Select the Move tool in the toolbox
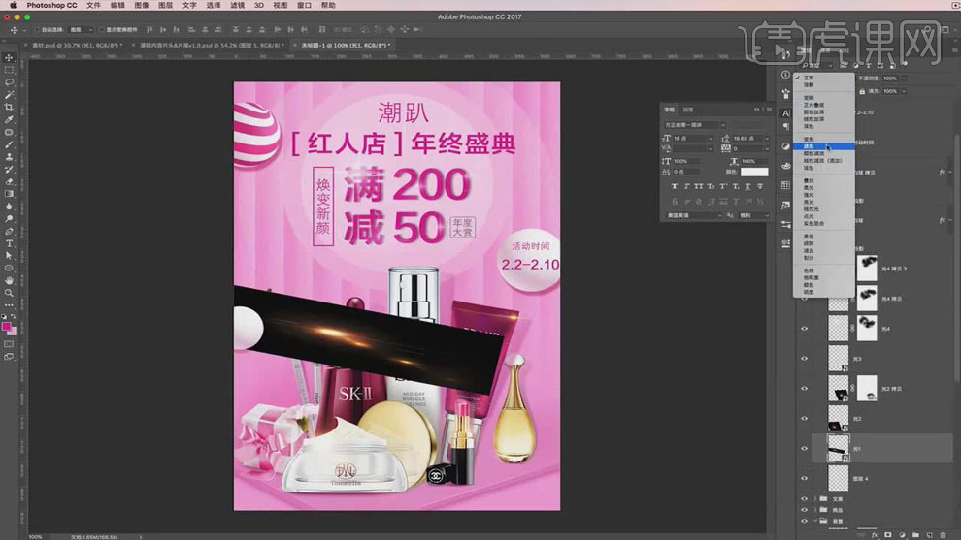Screen dimensions: 961x540 click(9, 57)
